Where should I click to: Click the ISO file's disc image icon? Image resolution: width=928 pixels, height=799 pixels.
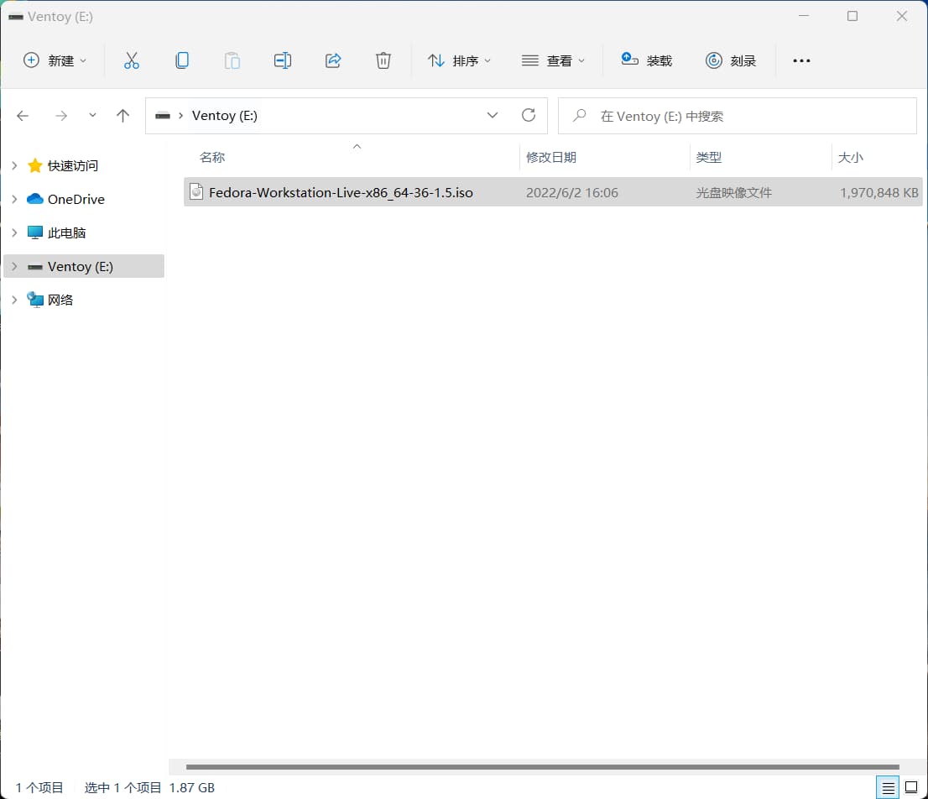tap(196, 191)
